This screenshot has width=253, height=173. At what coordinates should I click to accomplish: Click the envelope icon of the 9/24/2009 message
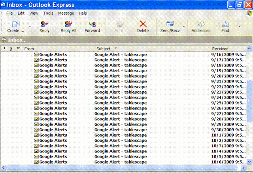(36, 98)
